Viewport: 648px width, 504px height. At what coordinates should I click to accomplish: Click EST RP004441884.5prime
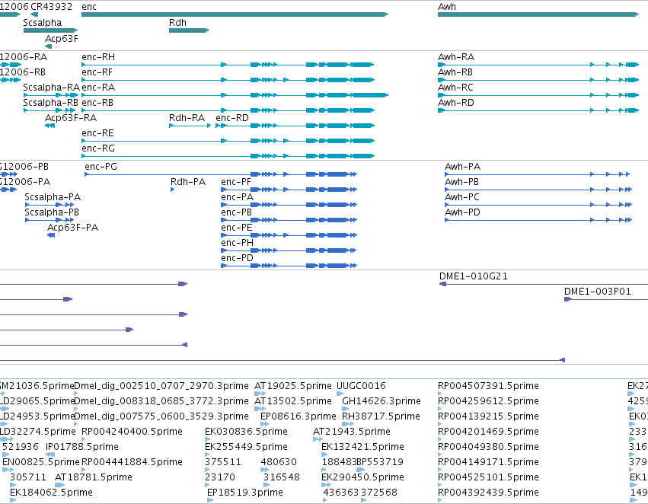pos(132,462)
